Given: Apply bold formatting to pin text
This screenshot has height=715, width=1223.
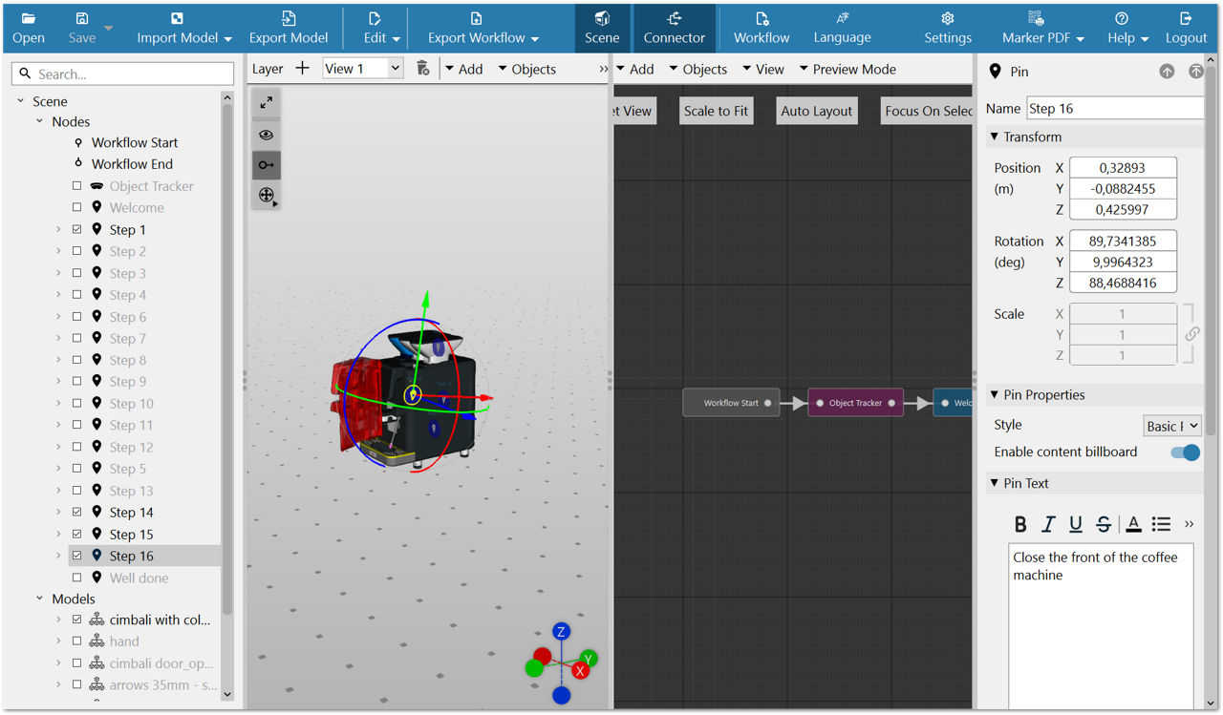Looking at the screenshot, I should tap(1020, 523).
